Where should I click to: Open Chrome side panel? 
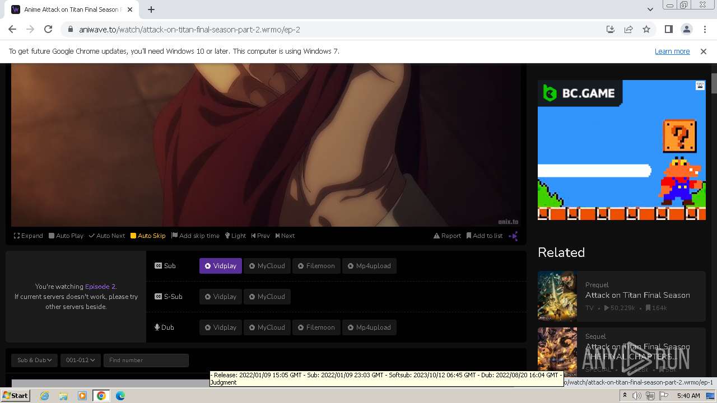pyautogui.click(x=668, y=30)
